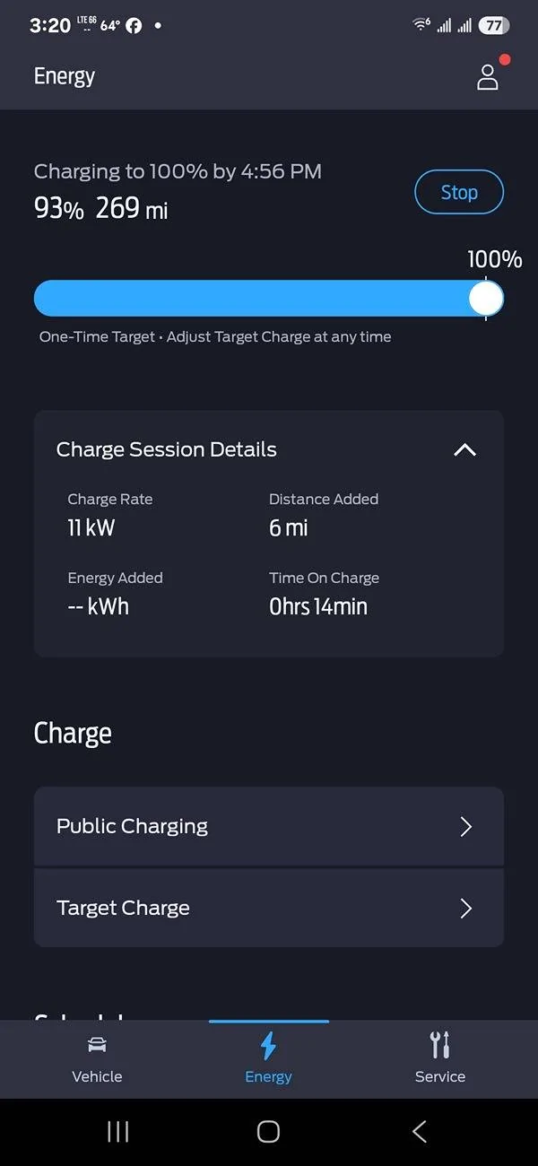The width and height of the screenshot is (538, 1166).
Task: Tap the Facebook notification icon in status bar
Action: tap(134, 26)
